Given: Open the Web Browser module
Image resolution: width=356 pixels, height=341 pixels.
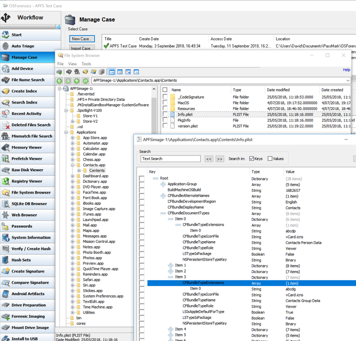Looking at the screenshot, I should coord(28,215).
